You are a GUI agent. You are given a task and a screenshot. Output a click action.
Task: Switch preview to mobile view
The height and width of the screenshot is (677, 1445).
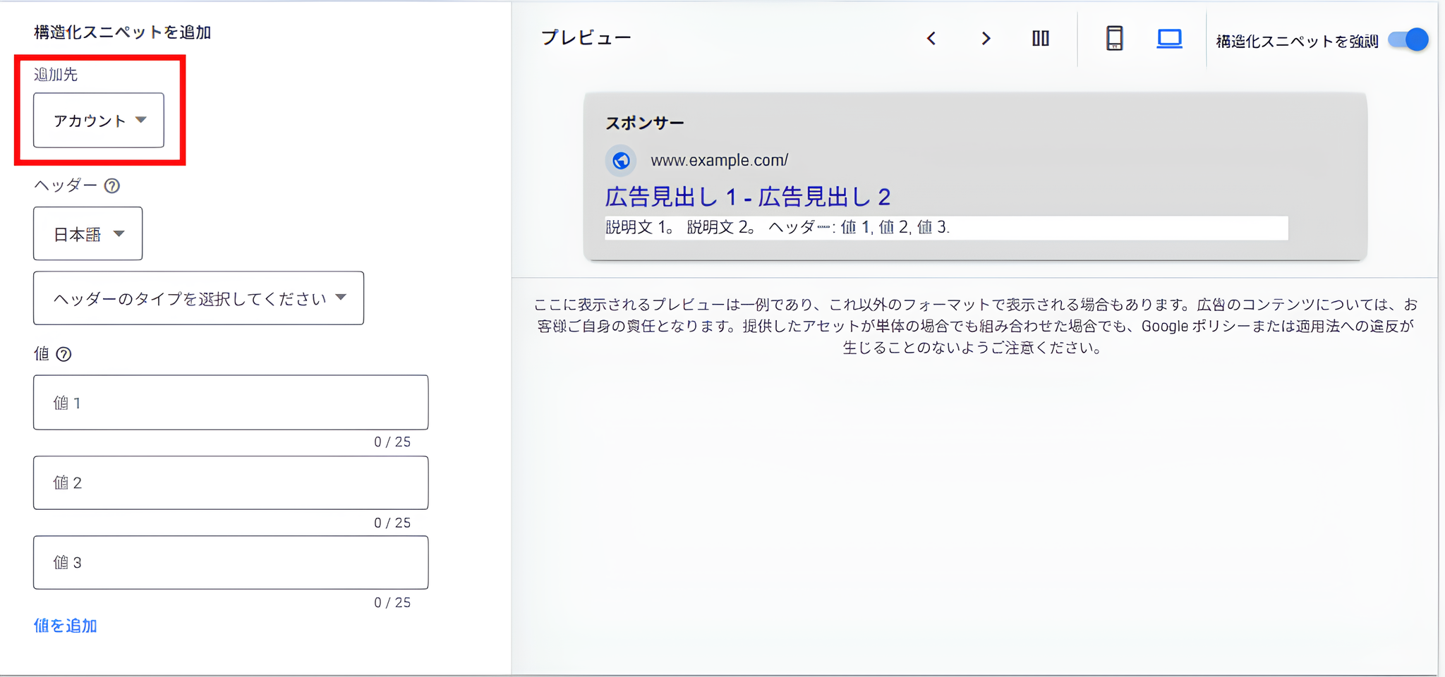point(1113,39)
